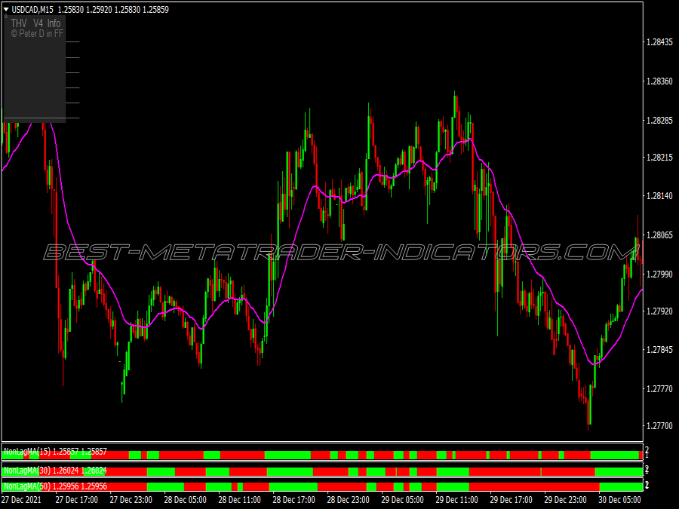
Task: Select the 28 Dec 23:00 time label
Action: tap(348, 499)
